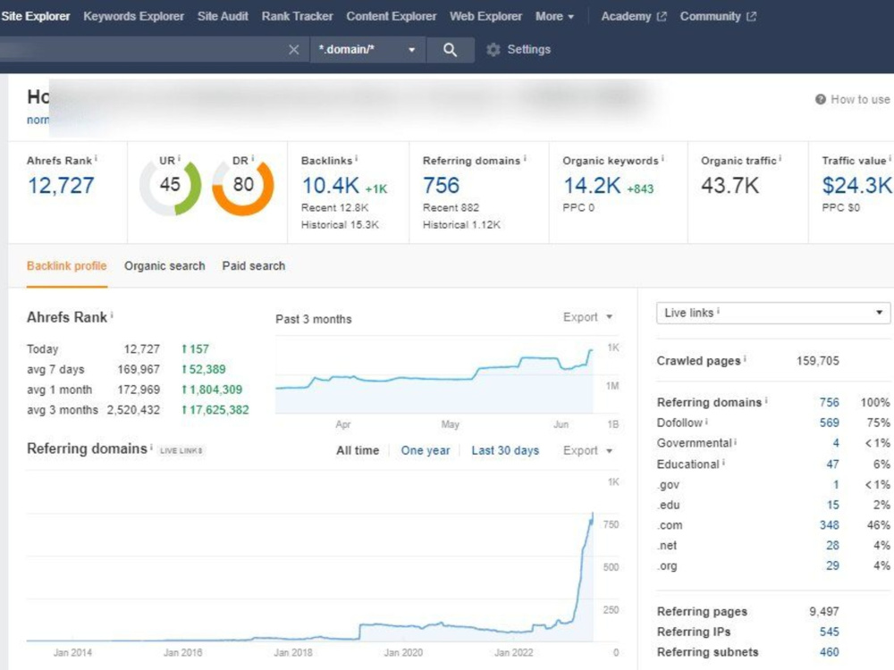Viewport: 894px width, 670px height.
Task: Click 'Referring pages' 9,497 value
Action: pos(824,612)
